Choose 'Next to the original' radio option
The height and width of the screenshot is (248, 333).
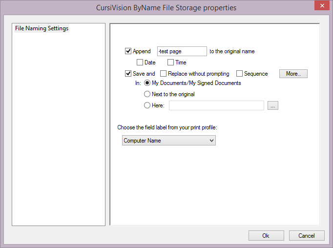point(147,94)
